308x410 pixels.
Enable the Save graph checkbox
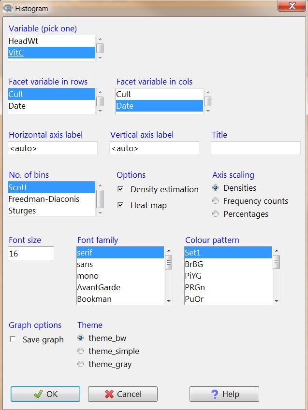click(13, 339)
